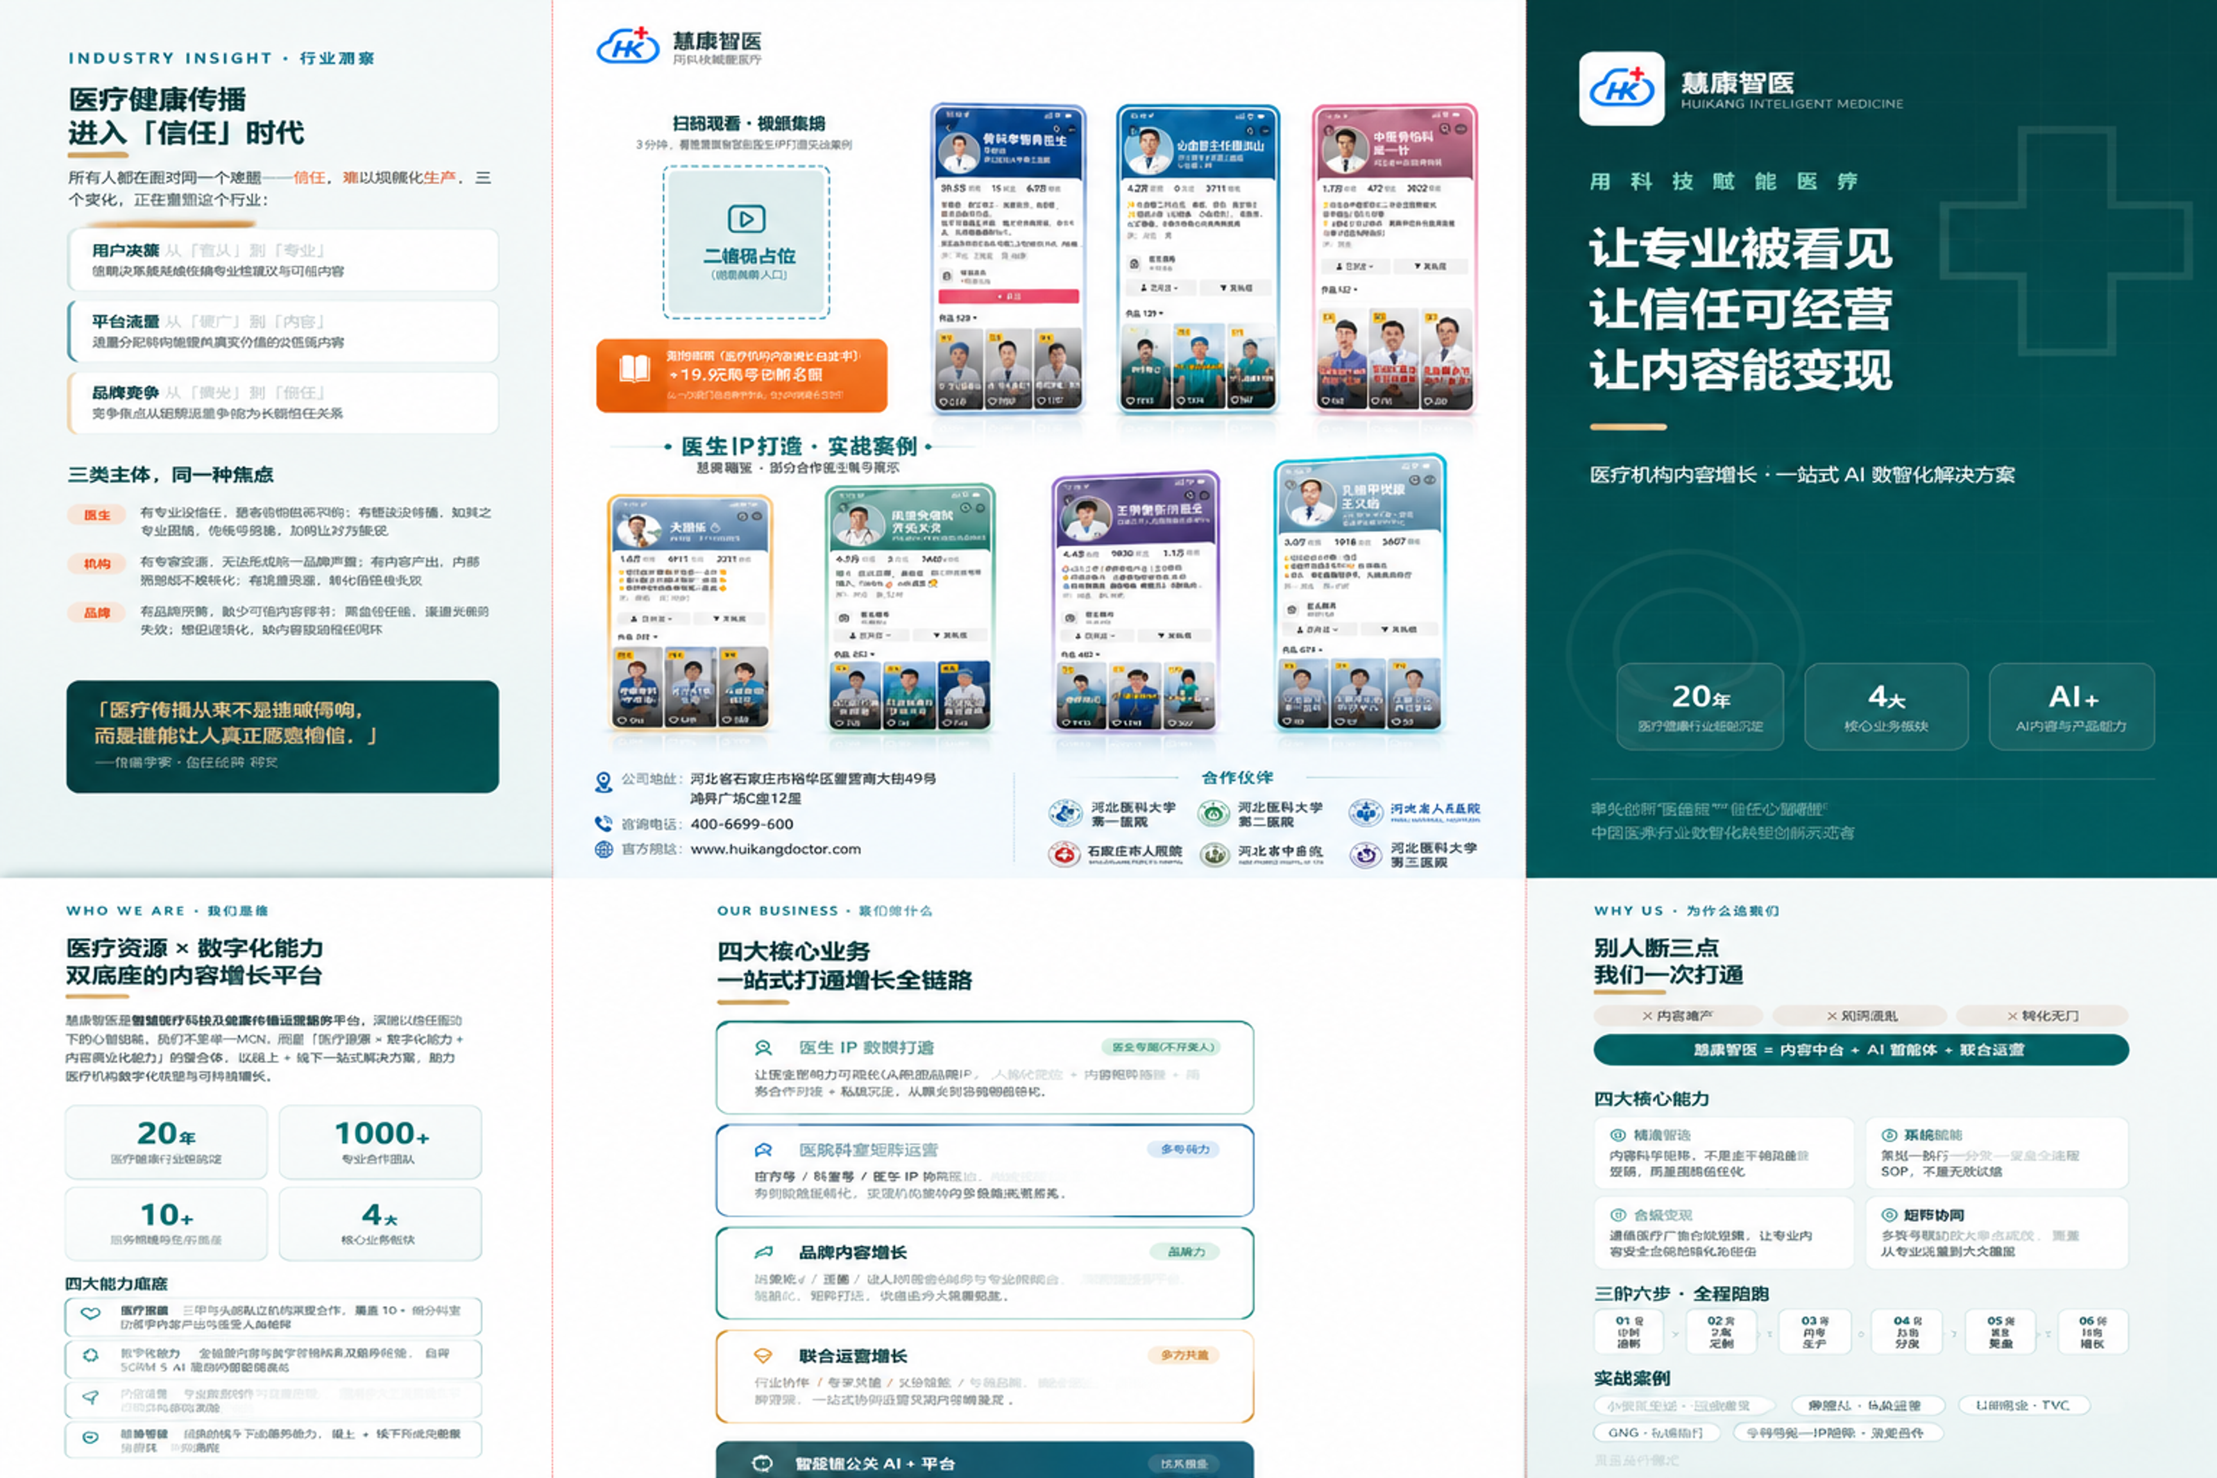2217x1478 pixels.
Task: Click the orange 多方共赢 tag
Action: click(x=1184, y=1355)
